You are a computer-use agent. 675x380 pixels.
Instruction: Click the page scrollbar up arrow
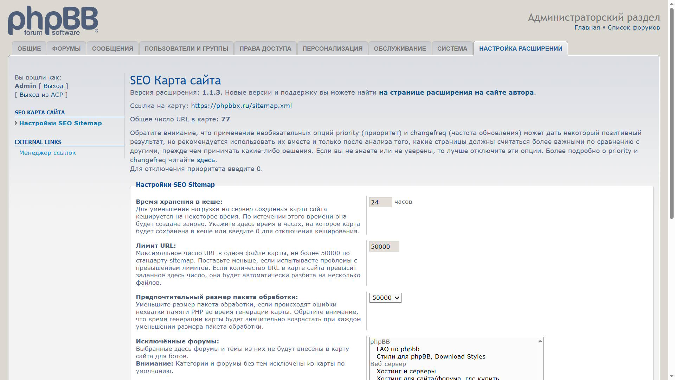point(671,4)
